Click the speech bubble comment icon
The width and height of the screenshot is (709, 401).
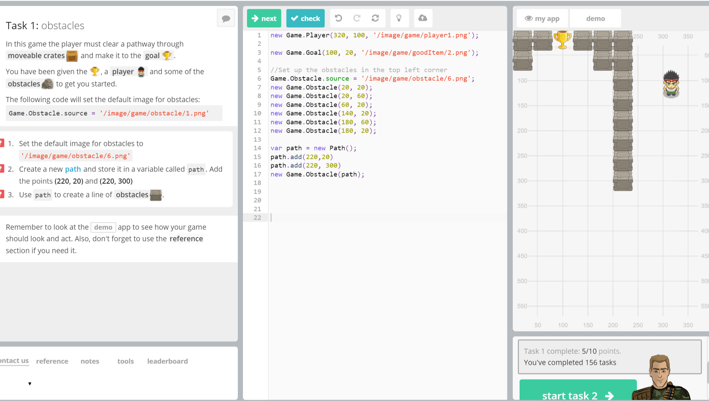point(226,18)
